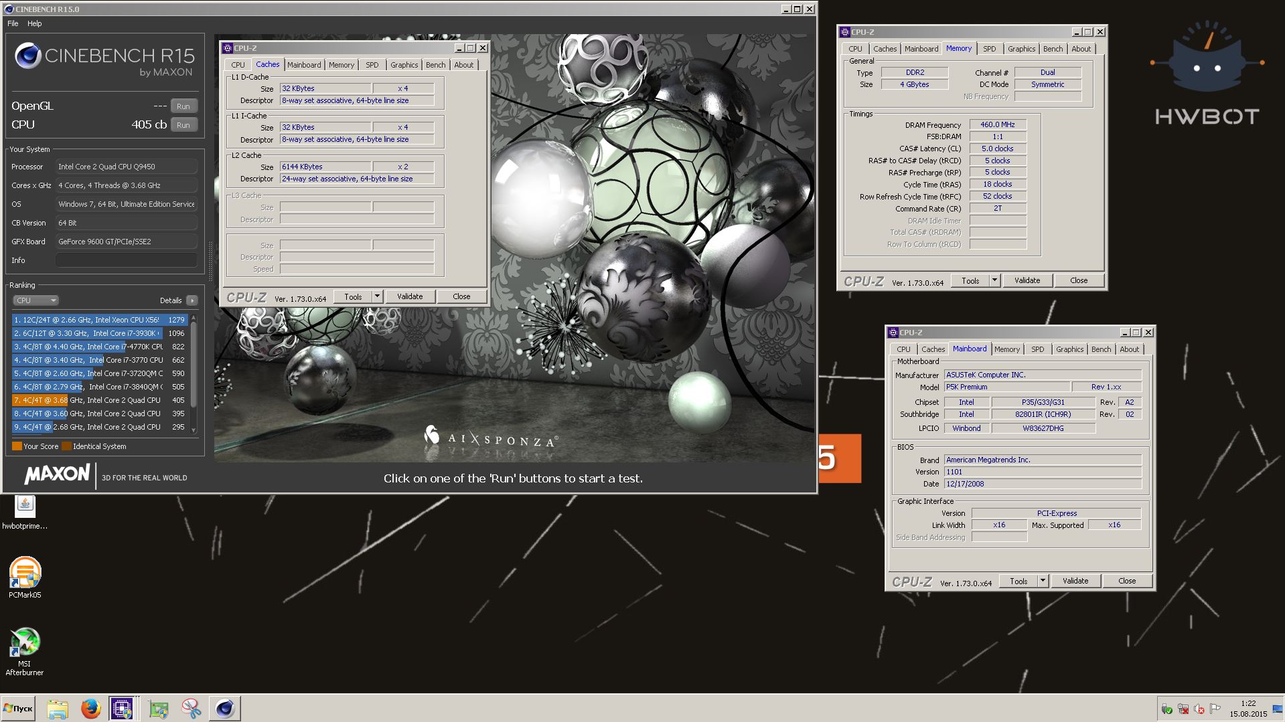
Task: Click the ranking list scrollbar thumb
Action: [194, 365]
